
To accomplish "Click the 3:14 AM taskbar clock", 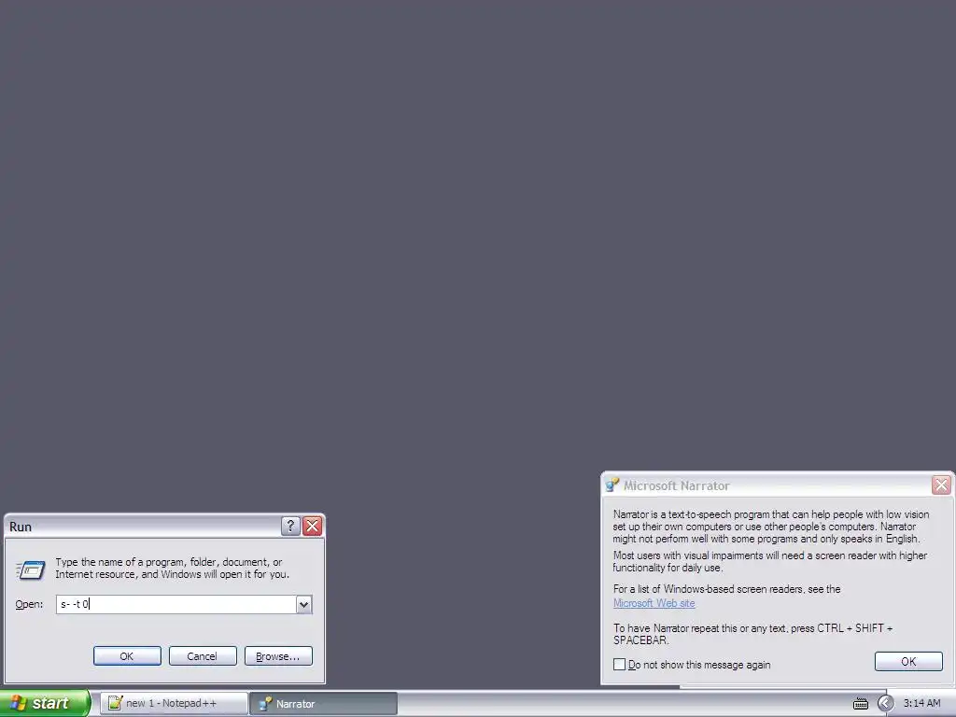I will 921,704.
